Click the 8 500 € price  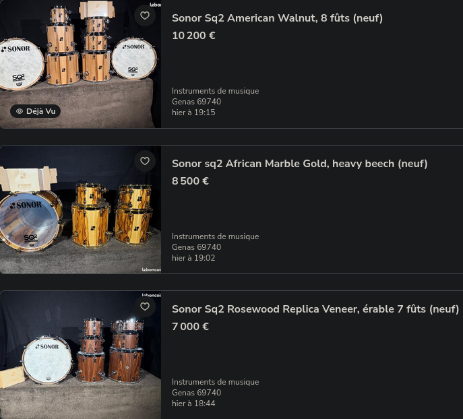(x=190, y=181)
